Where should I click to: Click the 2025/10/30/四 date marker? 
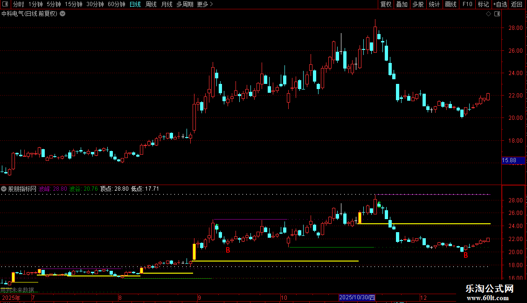(357, 297)
